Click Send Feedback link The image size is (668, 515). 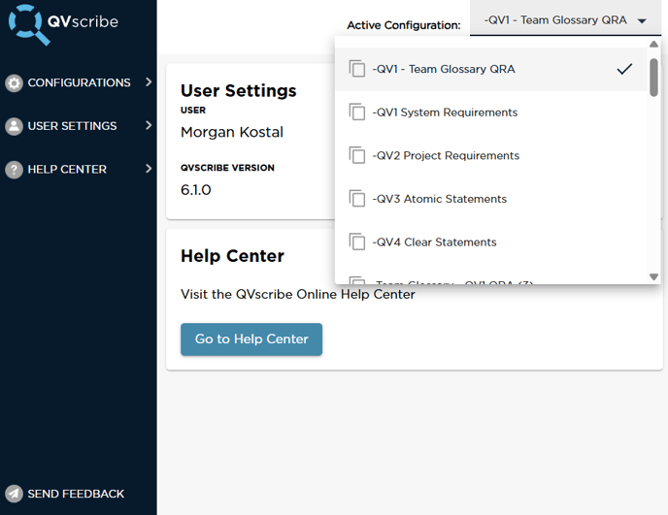pos(64,494)
